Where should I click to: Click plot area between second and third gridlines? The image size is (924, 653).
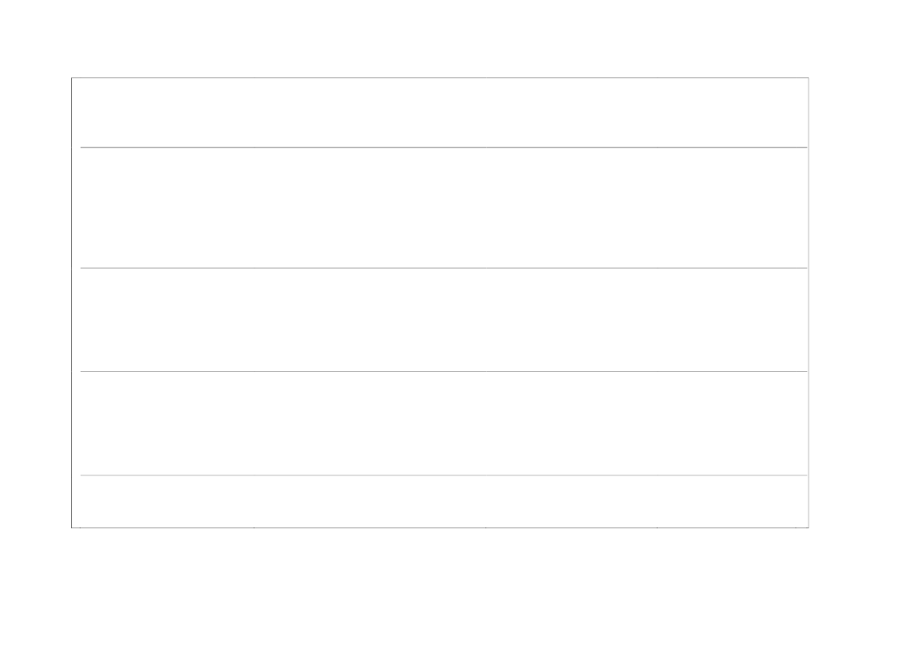443,320
